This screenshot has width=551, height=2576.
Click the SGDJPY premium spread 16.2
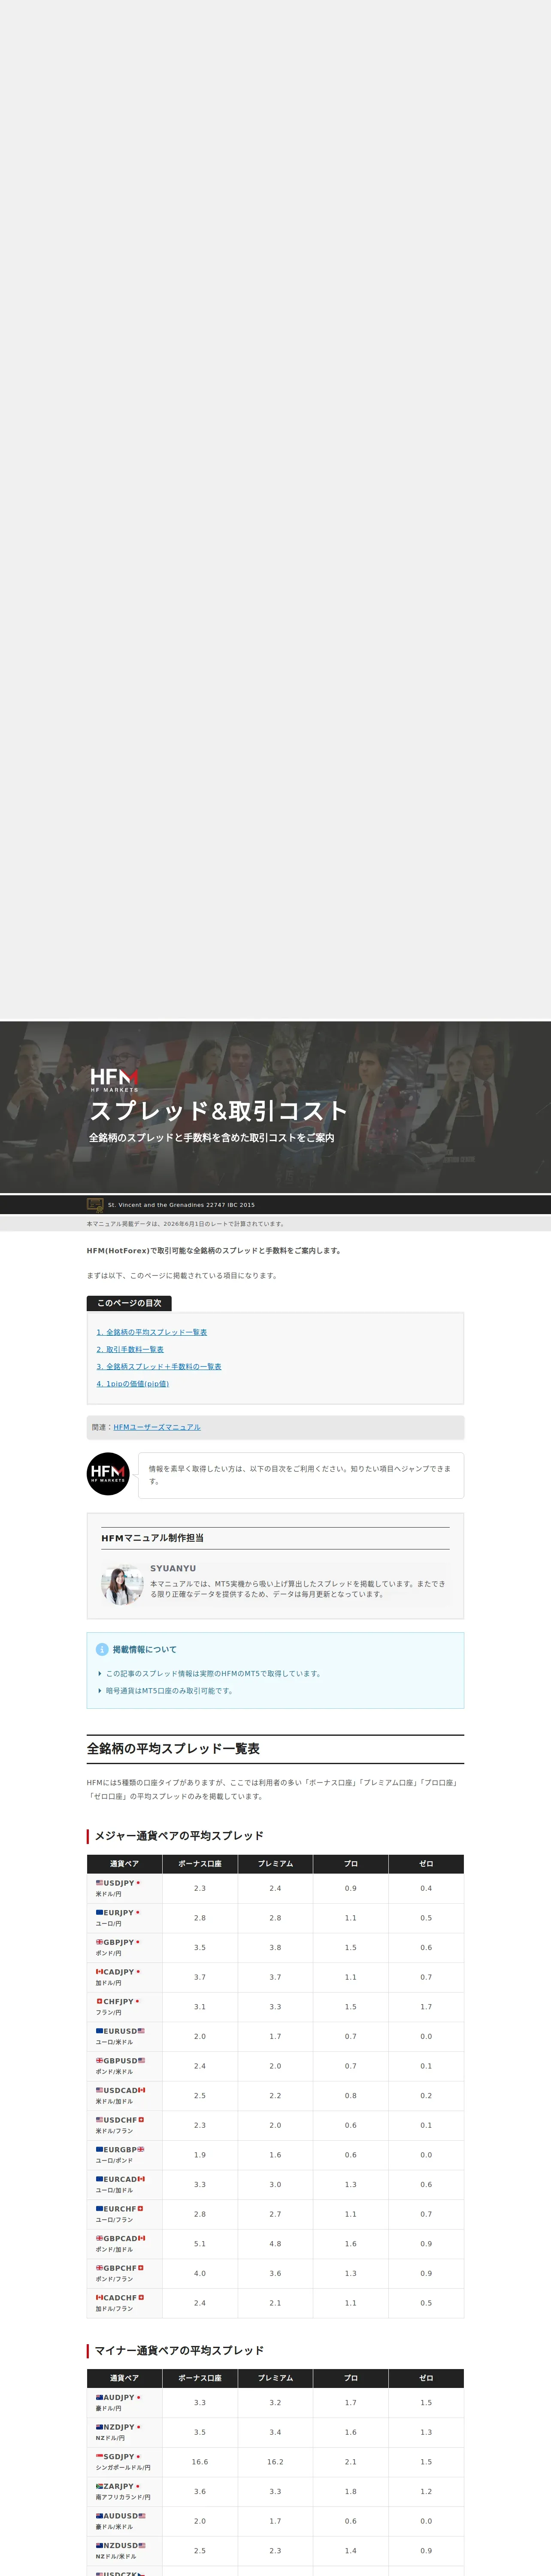275,2461
